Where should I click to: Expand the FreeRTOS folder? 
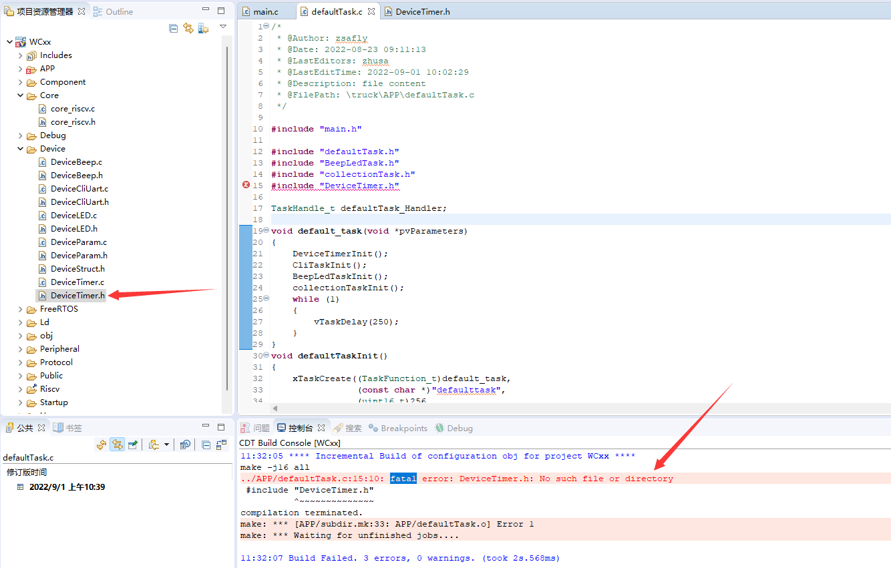20,309
